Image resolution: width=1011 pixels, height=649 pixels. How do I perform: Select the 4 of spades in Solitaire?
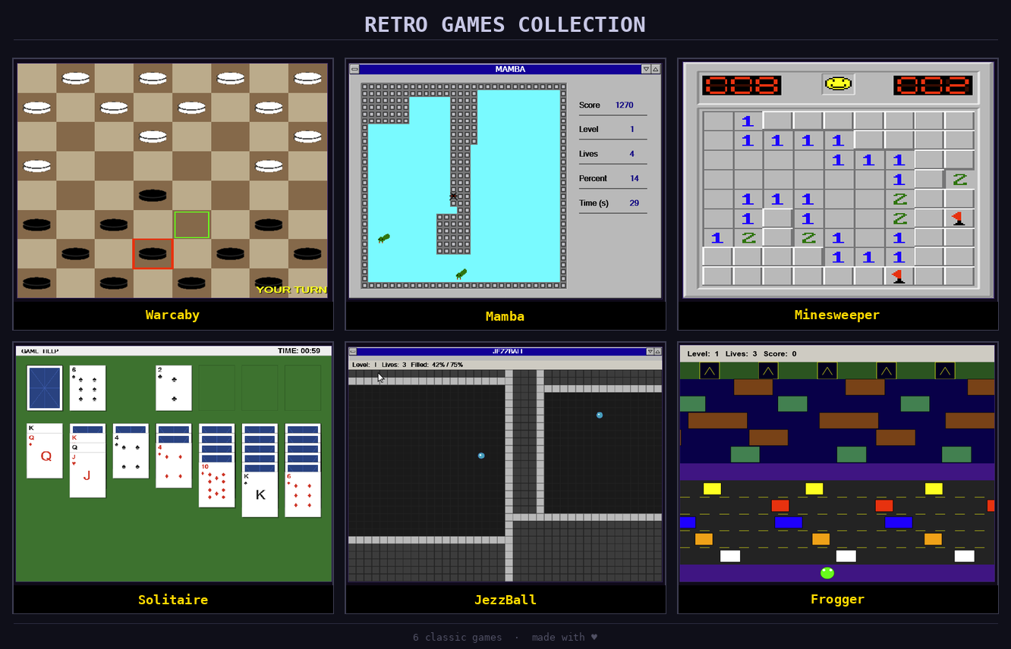[x=131, y=456]
